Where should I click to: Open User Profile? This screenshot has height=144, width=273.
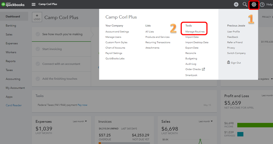pos(233,31)
